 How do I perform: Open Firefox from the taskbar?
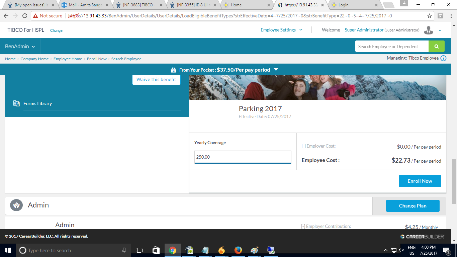pos(238,250)
